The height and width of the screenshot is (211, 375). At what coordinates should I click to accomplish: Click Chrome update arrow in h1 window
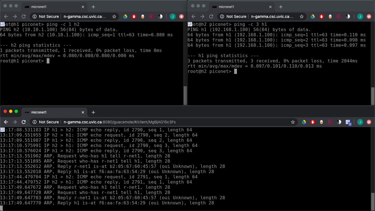tap(181, 16)
